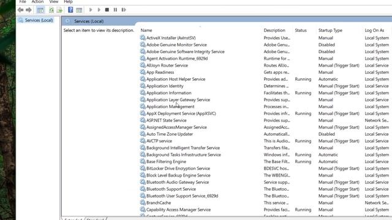The image size is (392, 220).
Task: Open the Action menu
Action: [x=37, y=2]
